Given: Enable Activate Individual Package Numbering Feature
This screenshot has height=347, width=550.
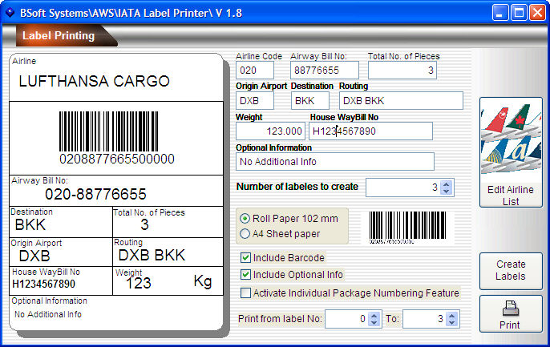Looking at the screenshot, I should (x=245, y=293).
